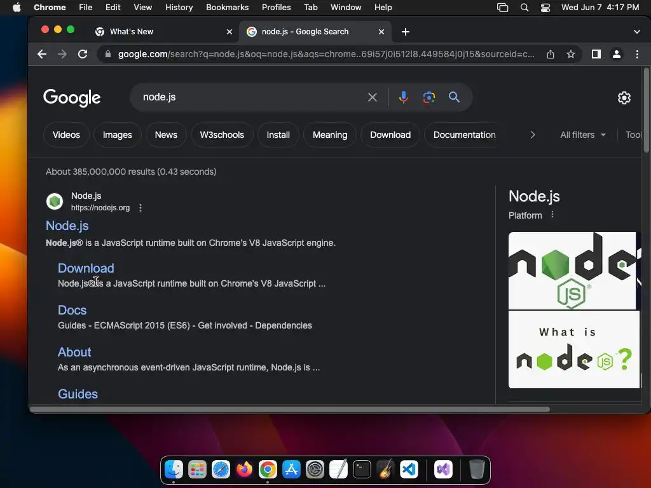The width and height of the screenshot is (651, 488).
Task: Start voice search with the microphone icon
Action: pyautogui.click(x=403, y=97)
